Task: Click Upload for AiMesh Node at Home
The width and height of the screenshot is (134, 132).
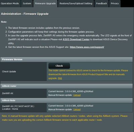Action: pos(77,110)
